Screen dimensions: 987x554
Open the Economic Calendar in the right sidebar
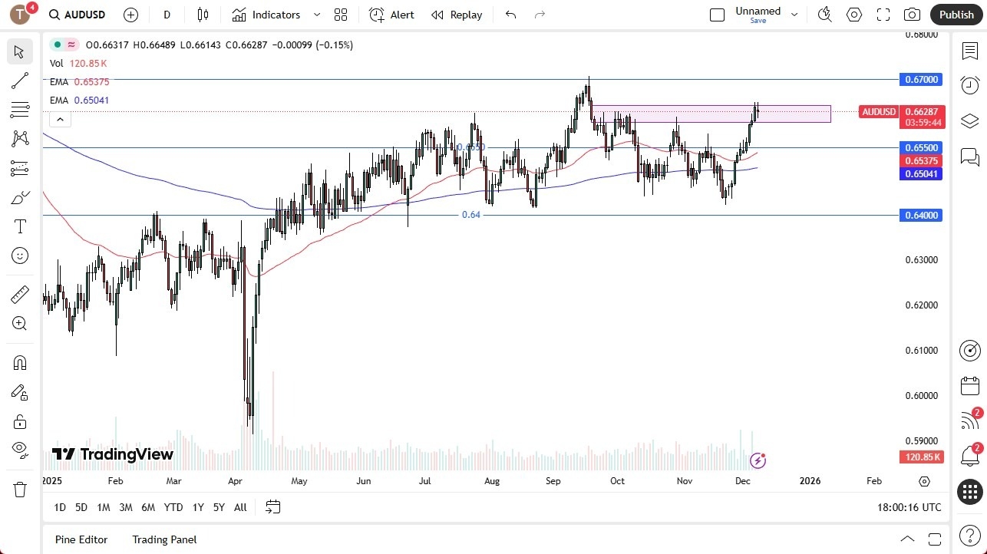pos(969,386)
